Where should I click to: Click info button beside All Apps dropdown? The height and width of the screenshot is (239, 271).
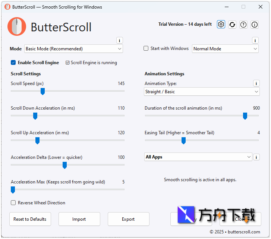point(256,157)
